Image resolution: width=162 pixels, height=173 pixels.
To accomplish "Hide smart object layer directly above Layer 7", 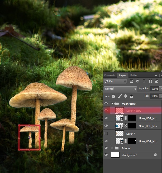I will [x=106, y=126].
